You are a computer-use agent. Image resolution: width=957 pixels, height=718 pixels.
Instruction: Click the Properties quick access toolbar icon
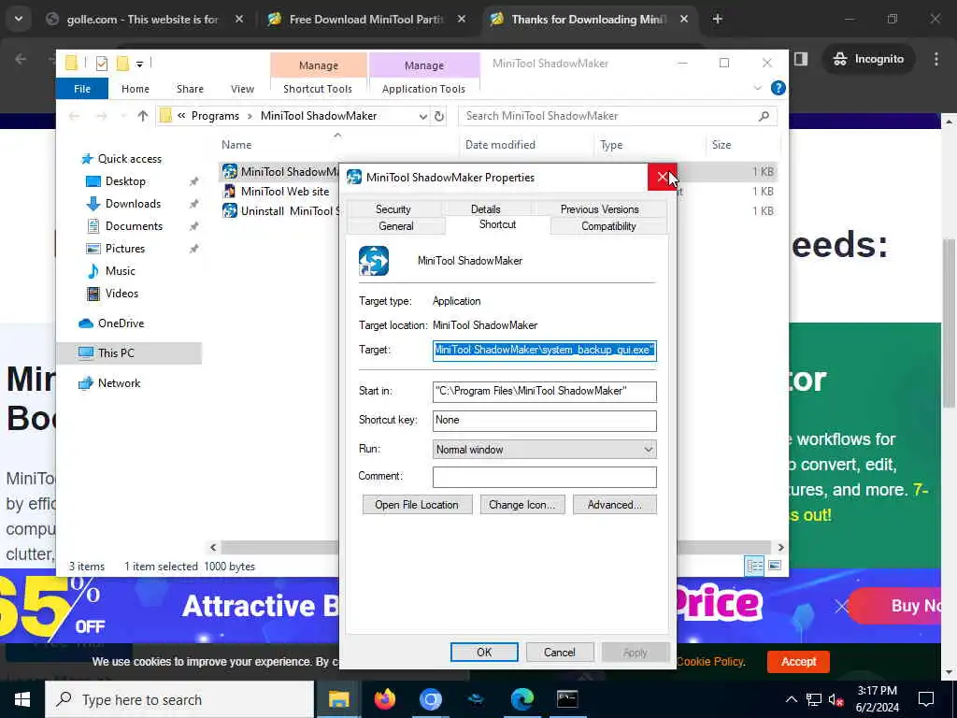(x=102, y=64)
